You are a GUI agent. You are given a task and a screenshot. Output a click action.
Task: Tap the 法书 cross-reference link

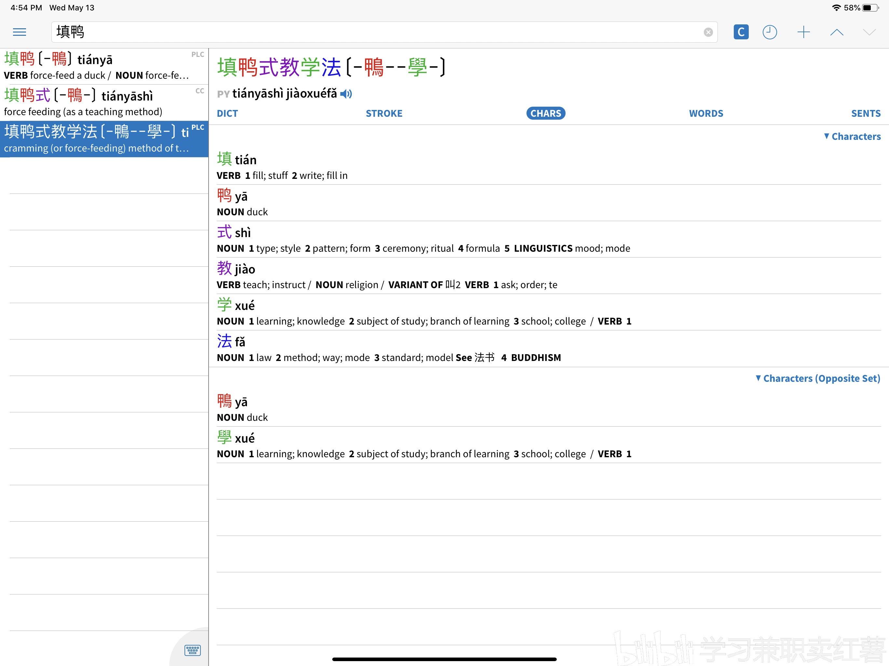[x=484, y=357]
